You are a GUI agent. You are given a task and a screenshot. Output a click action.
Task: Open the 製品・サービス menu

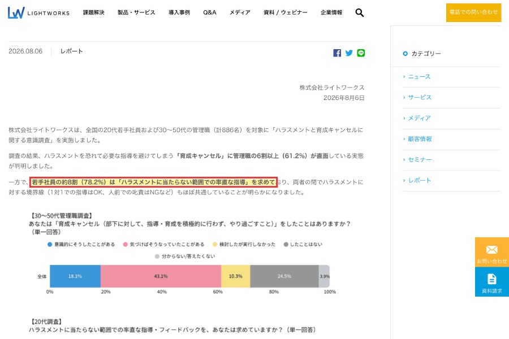(x=136, y=12)
